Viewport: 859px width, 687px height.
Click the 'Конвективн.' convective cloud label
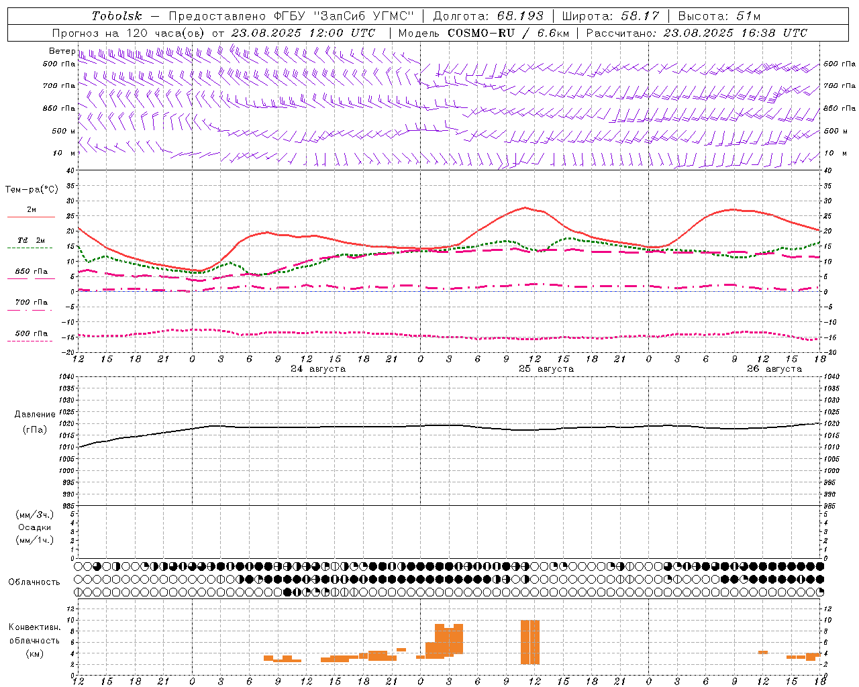[34, 627]
